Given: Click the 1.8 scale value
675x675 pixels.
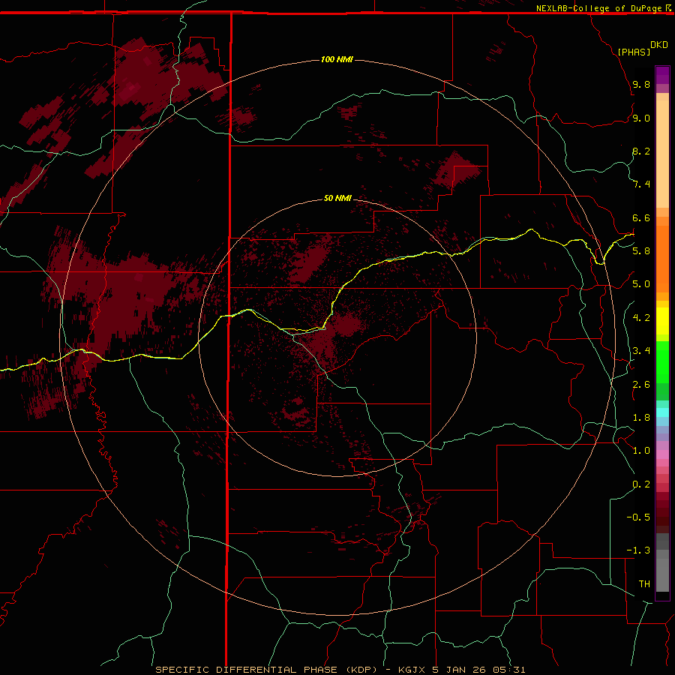Looking at the screenshot, I should pos(641,417).
